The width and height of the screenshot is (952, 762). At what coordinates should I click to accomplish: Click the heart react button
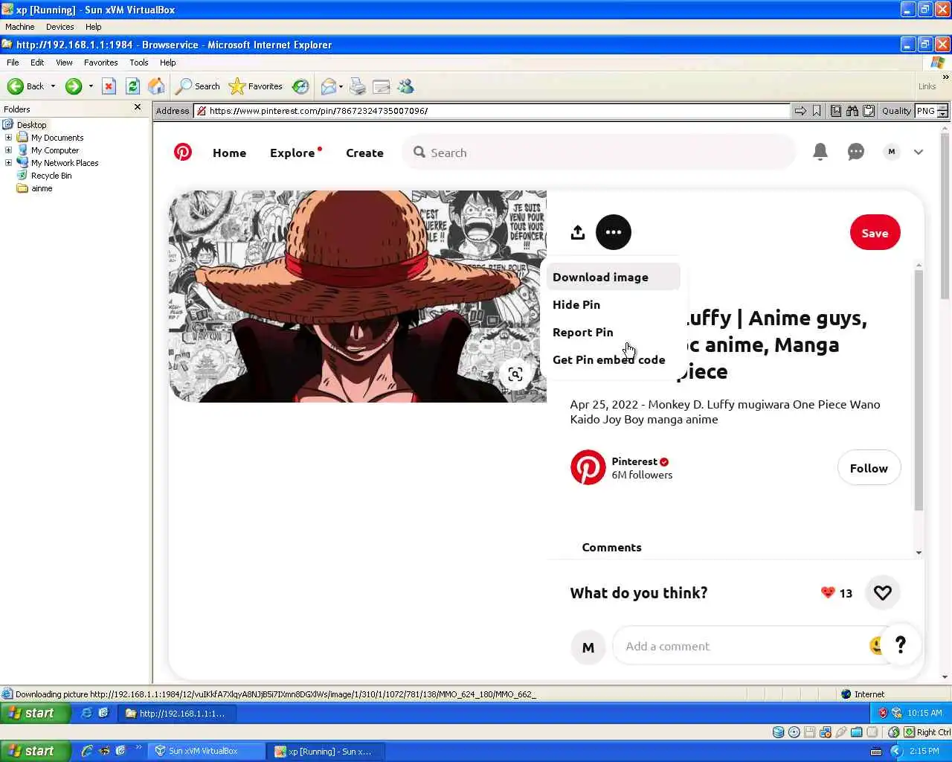click(883, 592)
